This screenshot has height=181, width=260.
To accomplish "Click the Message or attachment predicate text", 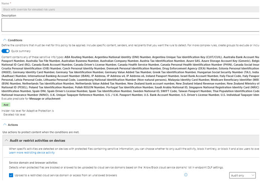I will click(x=45, y=99).
